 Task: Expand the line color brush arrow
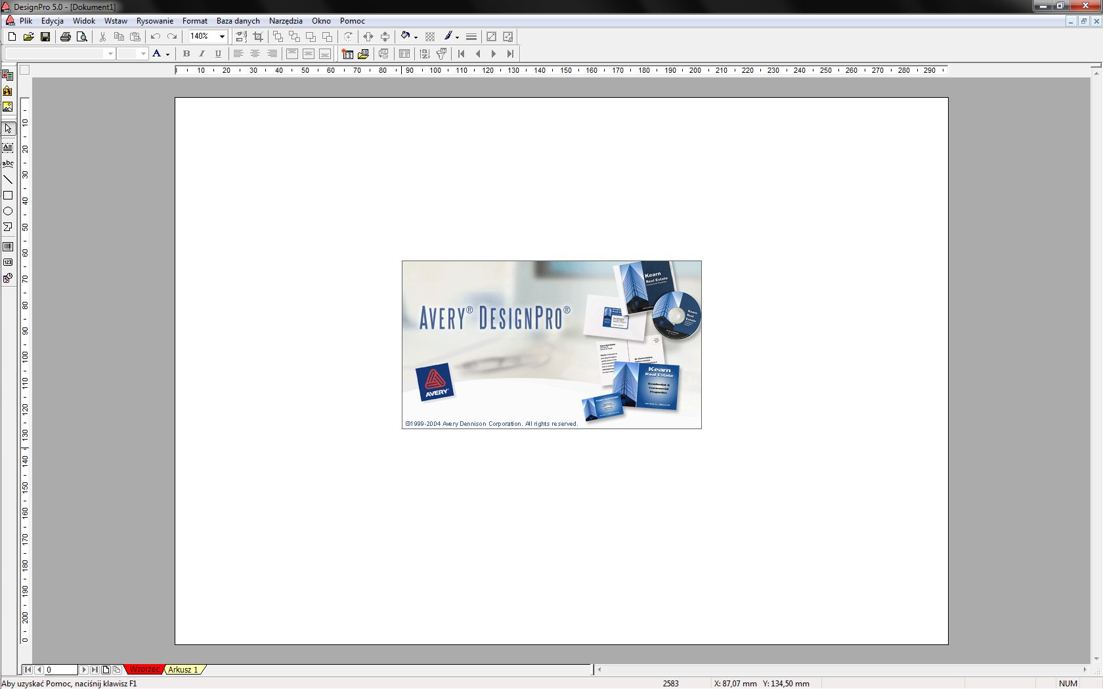pos(457,37)
